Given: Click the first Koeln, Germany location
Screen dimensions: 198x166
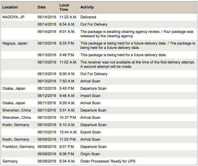Looking at the screenshot, I should (16, 125).
